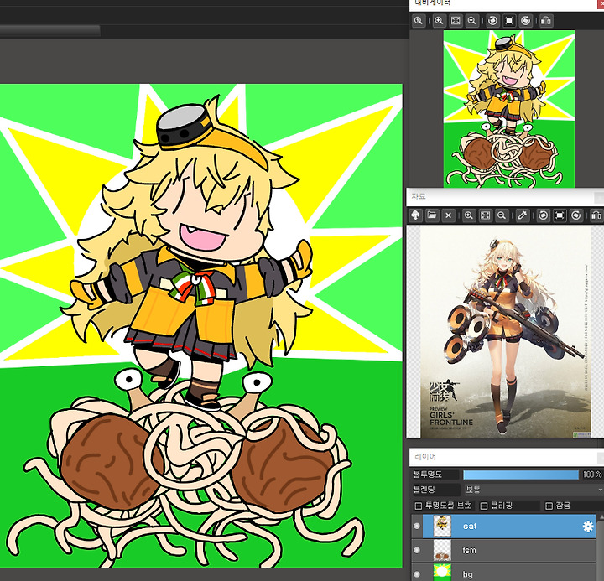Image resolution: width=604 pixels, height=581 pixels.
Task: Toggle visibility of the fsm layer
Action: (417, 550)
